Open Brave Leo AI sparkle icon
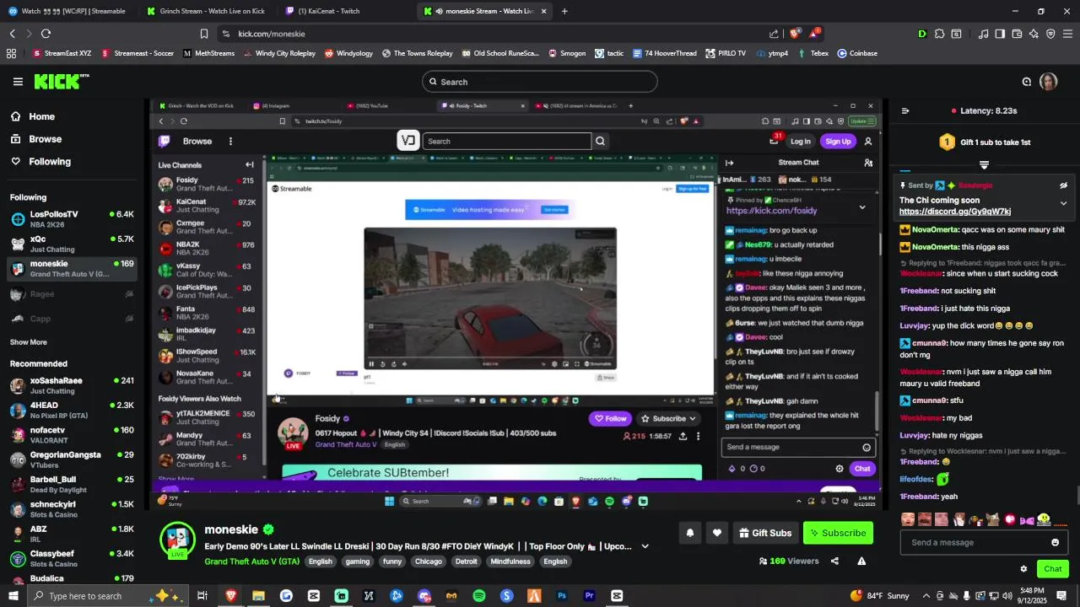Screen dimensions: 1080x607 tap(1034, 34)
